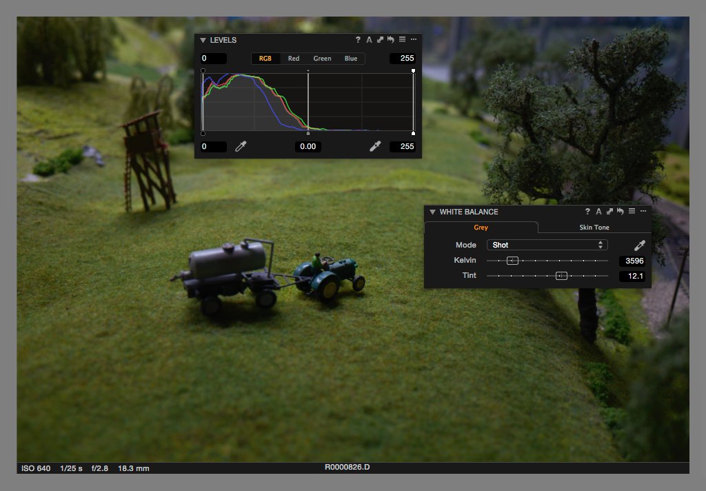Viewport: 706px width, 491px height.
Task: Select the white balance picker eyedropper
Action: click(x=640, y=245)
